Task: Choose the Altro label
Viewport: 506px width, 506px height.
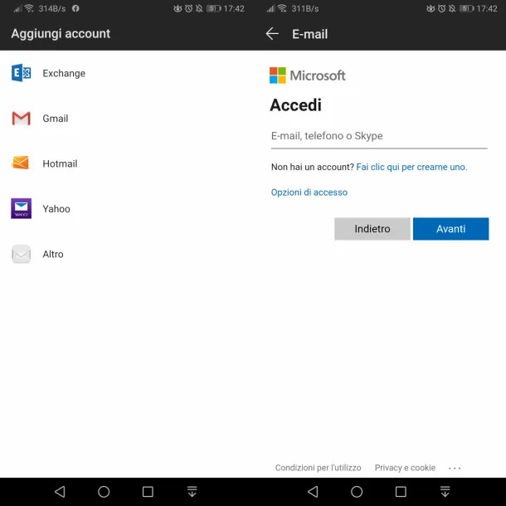Action: click(53, 254)
